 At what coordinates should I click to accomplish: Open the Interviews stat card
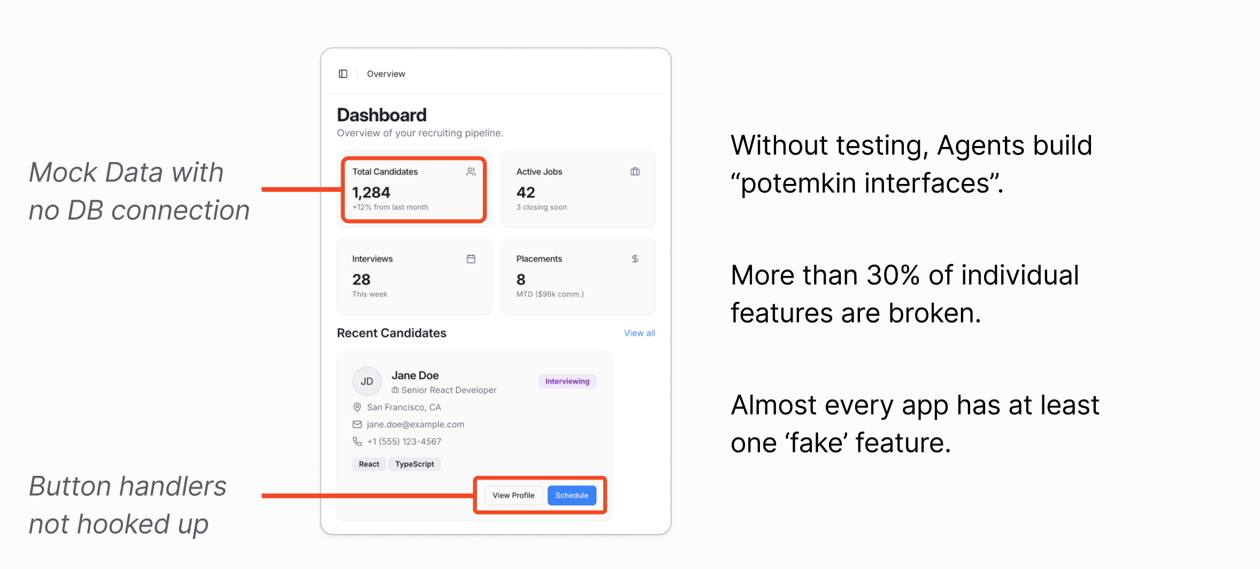pyautogui.click(x=414, y=276)
